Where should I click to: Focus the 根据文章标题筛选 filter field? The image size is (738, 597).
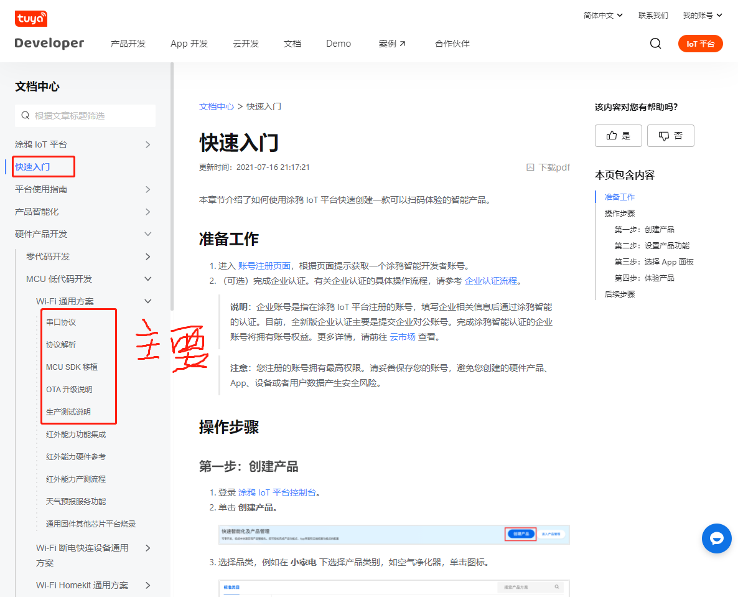coord(85,116)
